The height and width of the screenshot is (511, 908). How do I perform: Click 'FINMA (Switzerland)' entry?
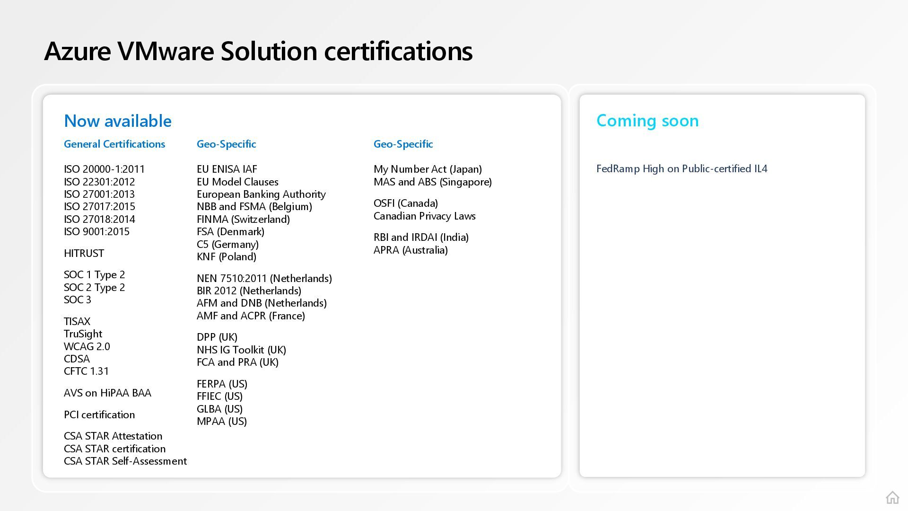[x=244, y=220]
